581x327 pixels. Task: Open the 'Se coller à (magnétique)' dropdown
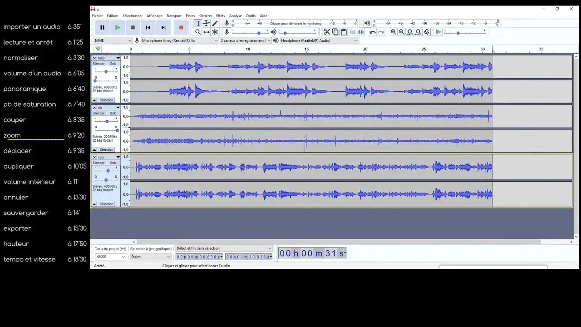150,257
